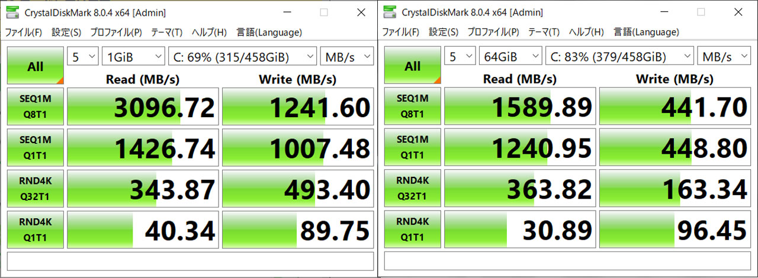This screenshot has width=758, height=278.
Task: Click the Write (MB/s) header in right window
Action: pos(675,79)
